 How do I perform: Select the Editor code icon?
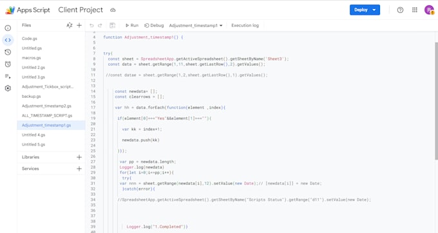tap(8, 40)
